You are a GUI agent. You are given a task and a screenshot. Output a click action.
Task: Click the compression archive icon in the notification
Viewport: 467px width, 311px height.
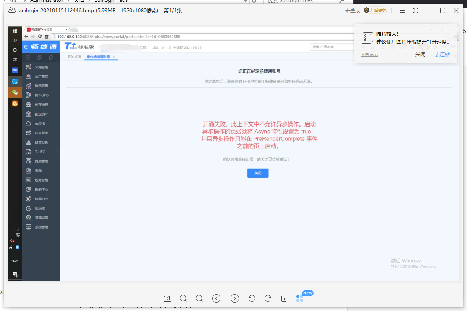pos(367,38)
